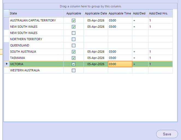
Task: Uncheck Applicable for SOUTH AUSTRALIA
Action: point(73,52)
